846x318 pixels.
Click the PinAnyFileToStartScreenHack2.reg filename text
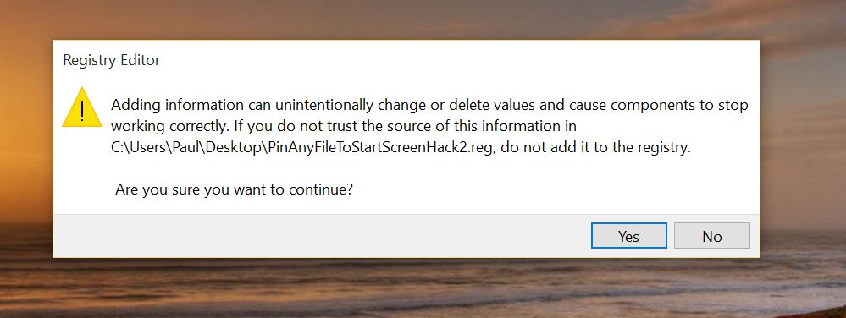pos(379,148)
